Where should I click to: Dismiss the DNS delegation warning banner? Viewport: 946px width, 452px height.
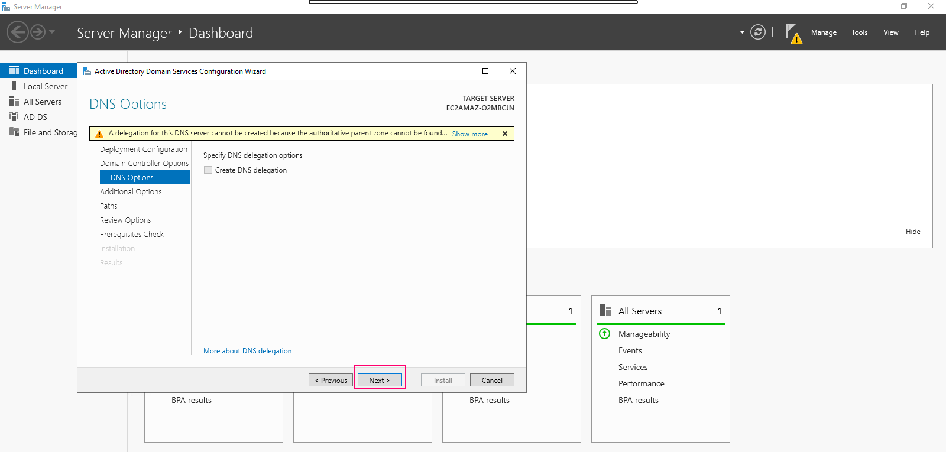point(505,134)
